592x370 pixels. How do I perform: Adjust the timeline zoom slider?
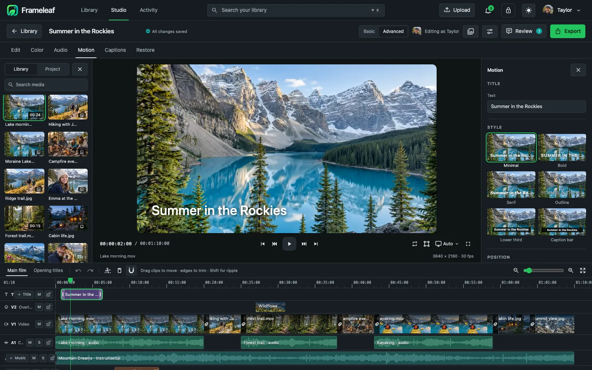[x=544, y=270]
